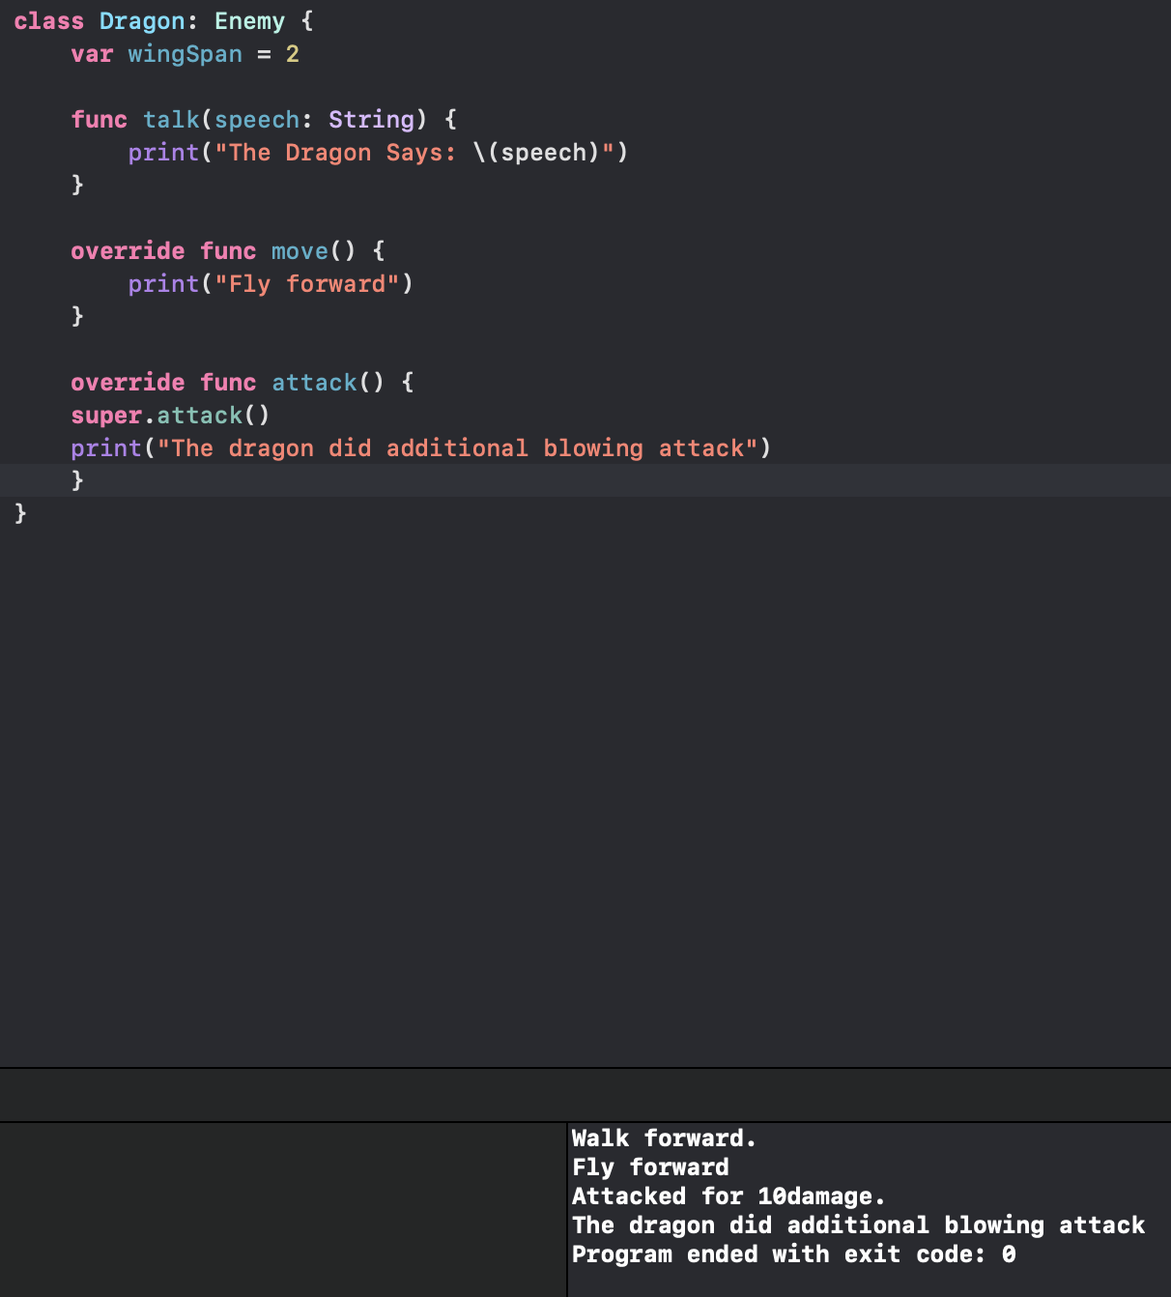Click the value 2 after wingSpan

click(293, 54)
